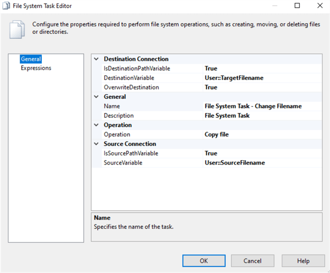Viewport: 330px width, 273px height.
Task: Open the Expressions page
Action: click(x=36, y=68)
